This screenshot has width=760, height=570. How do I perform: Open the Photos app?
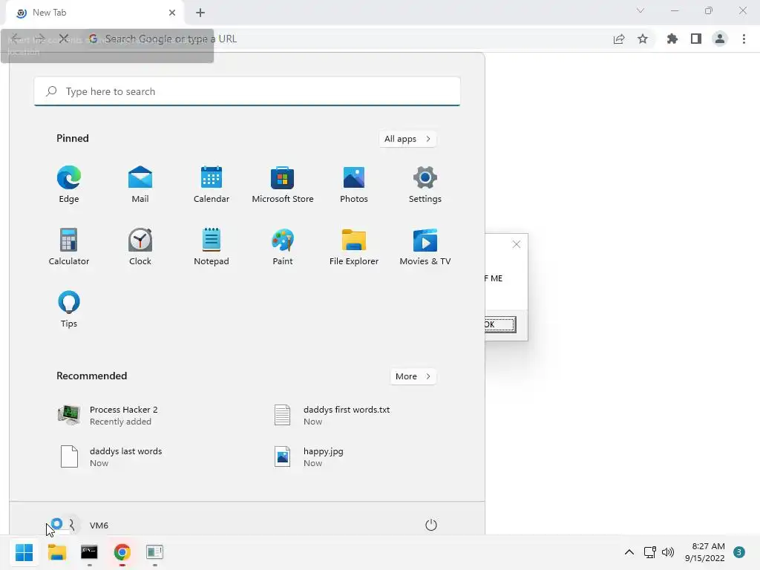coord(354,184)
